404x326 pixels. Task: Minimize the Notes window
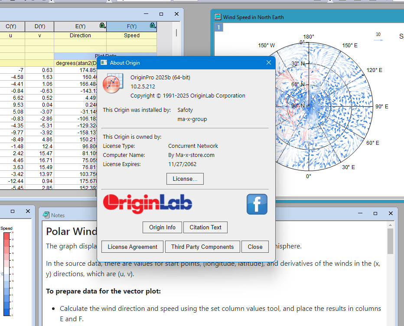click(x=360, y=213)
